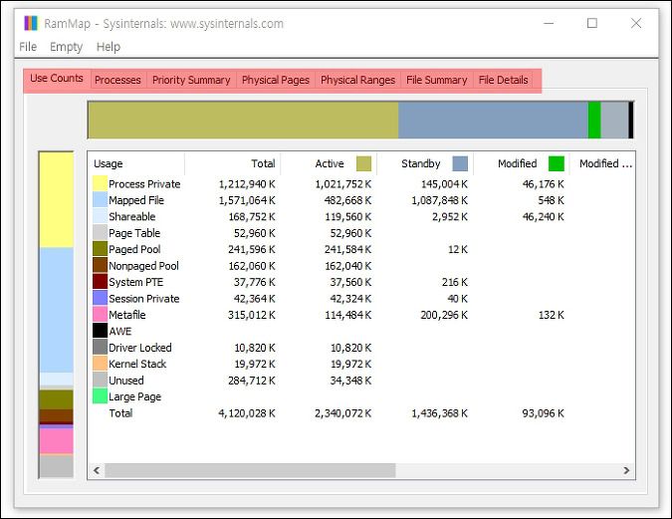Click the olive Active color swatch in header

pyautogui.click(x=363, y=163)
